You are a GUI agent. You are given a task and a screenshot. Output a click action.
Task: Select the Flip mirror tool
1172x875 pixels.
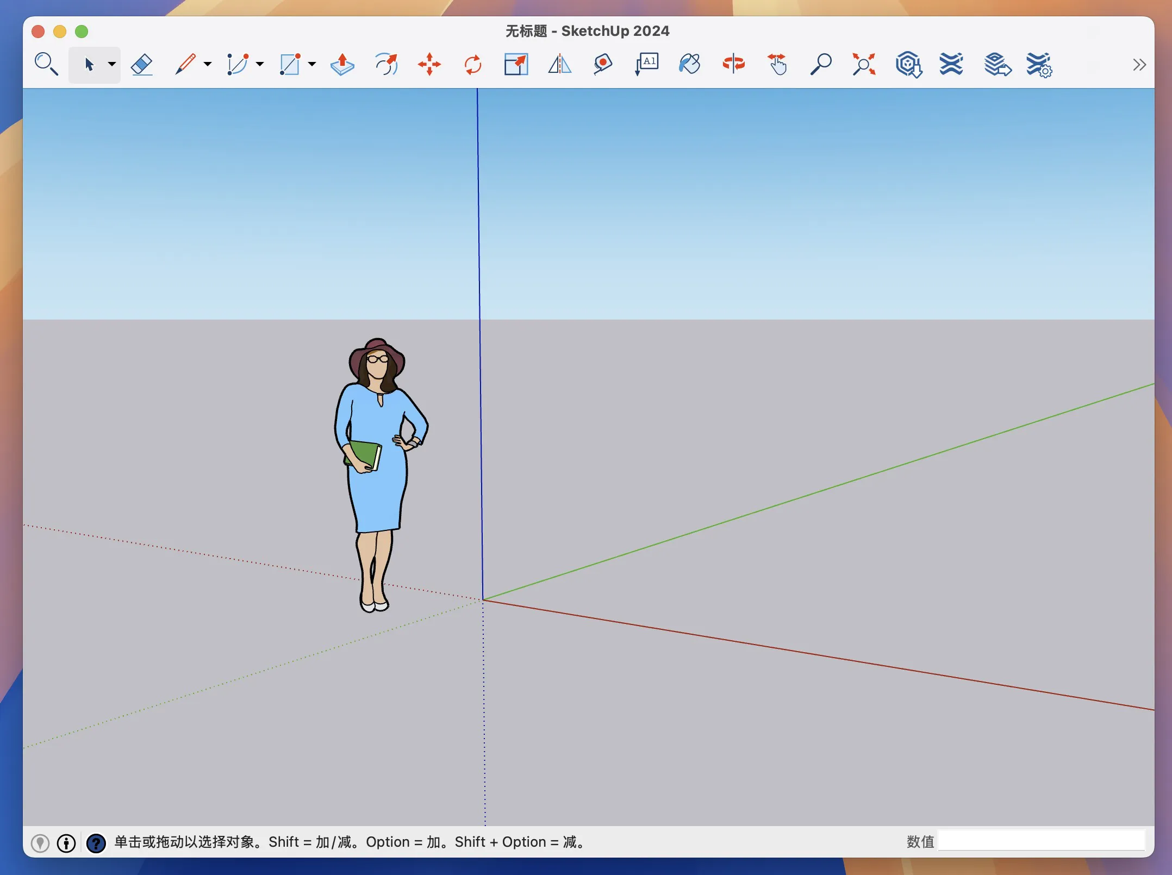[x=560, y=65]
